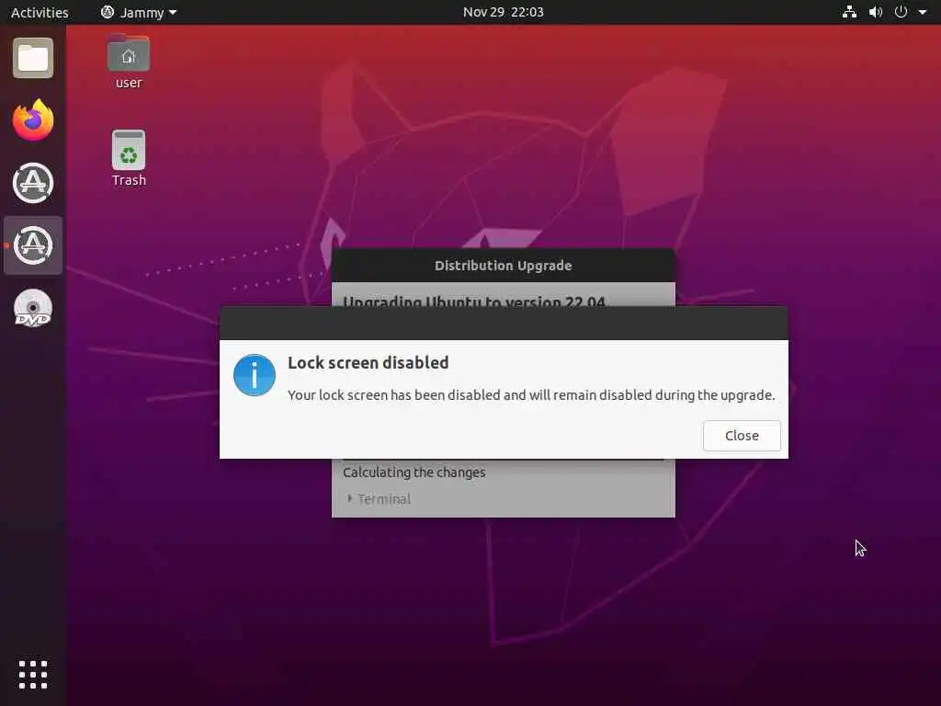
Task: Open the network status icon in top bar
Action: pos(849,12)
